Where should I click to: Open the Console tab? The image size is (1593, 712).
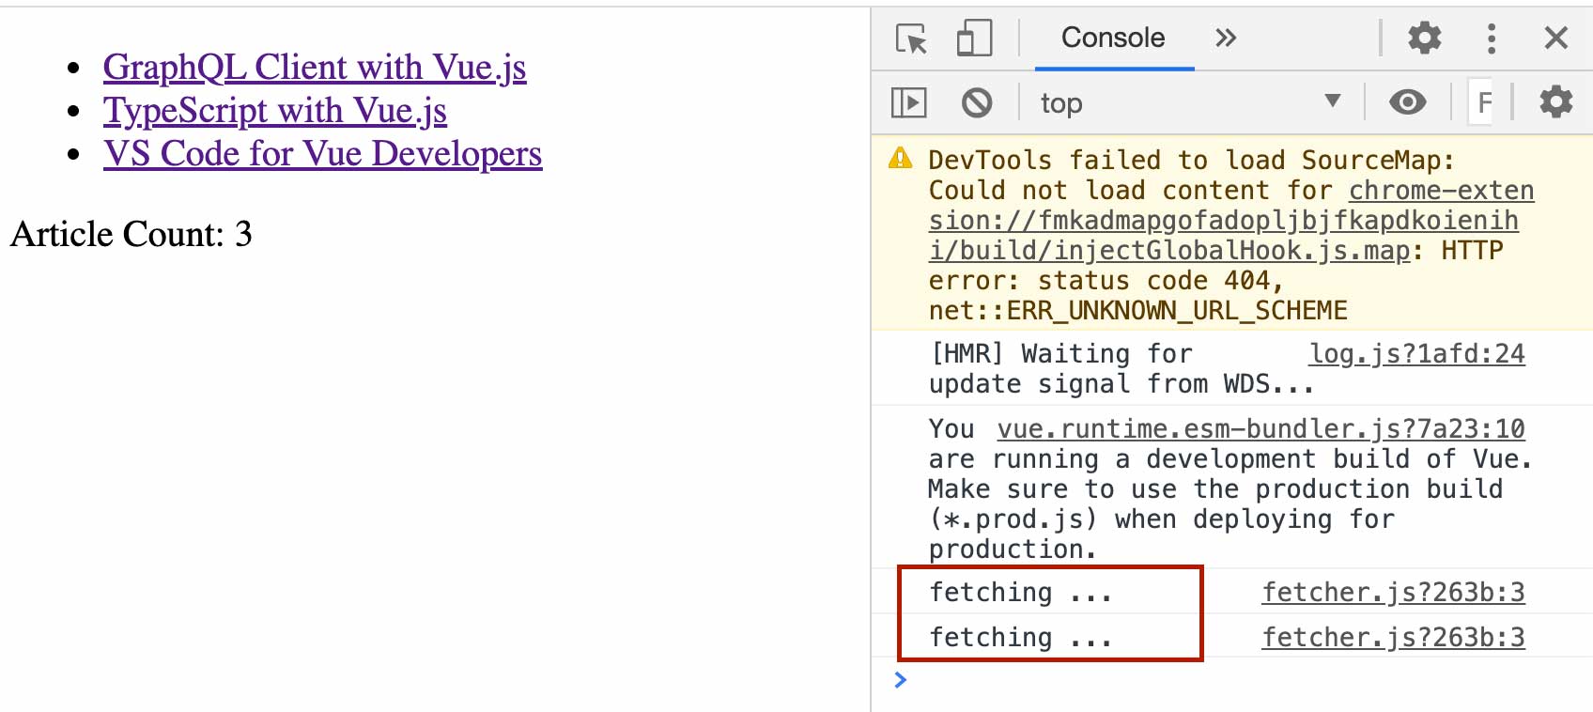tap(1113, 39)
